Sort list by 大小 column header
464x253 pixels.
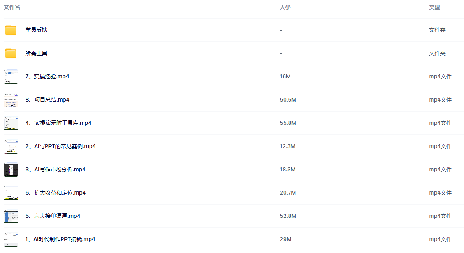click(285, 7)
